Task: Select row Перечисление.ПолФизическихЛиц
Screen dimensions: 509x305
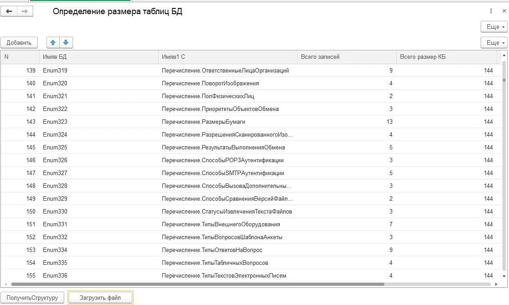Action: (208, 96)
